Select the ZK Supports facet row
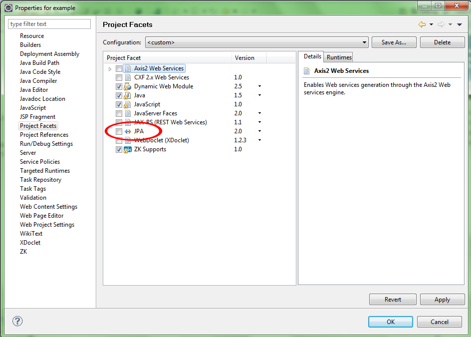Viewport: 471px width, 337px height. [200, 149]
